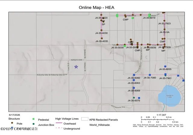The height and width of the screenshot is (135, 193).
Task: Click the Junction Box legend label
Action: click(46, 125)
